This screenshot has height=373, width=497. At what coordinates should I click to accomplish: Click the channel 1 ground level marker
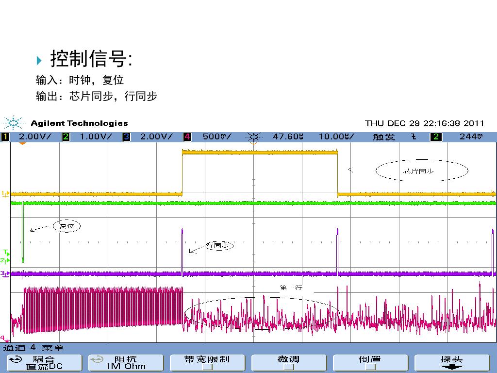[x=5, y=194]
